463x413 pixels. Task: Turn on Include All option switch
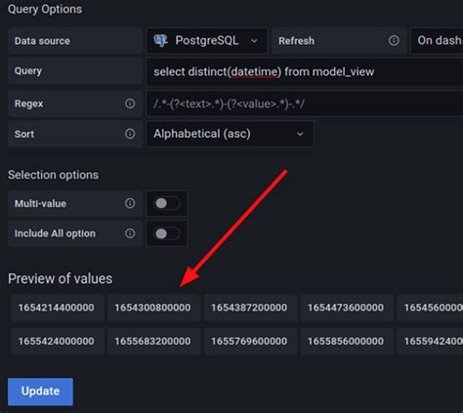coord(167,233)
